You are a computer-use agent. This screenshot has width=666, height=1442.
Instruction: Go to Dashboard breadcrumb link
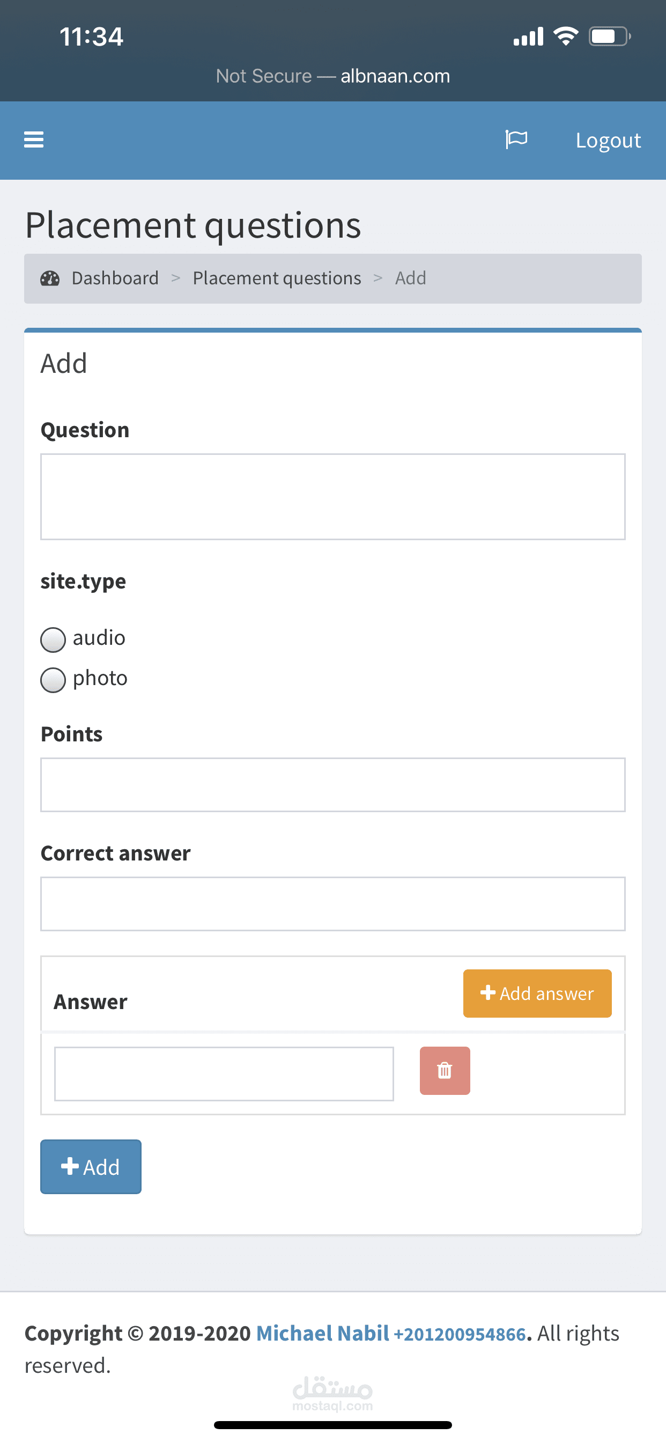coord(115,278)
